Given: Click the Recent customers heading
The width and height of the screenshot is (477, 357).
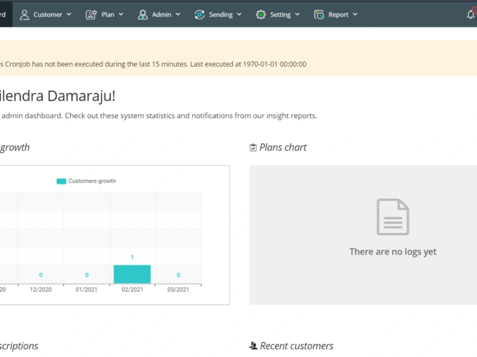Looking at the screenshot, I should (x=297, y=346).
